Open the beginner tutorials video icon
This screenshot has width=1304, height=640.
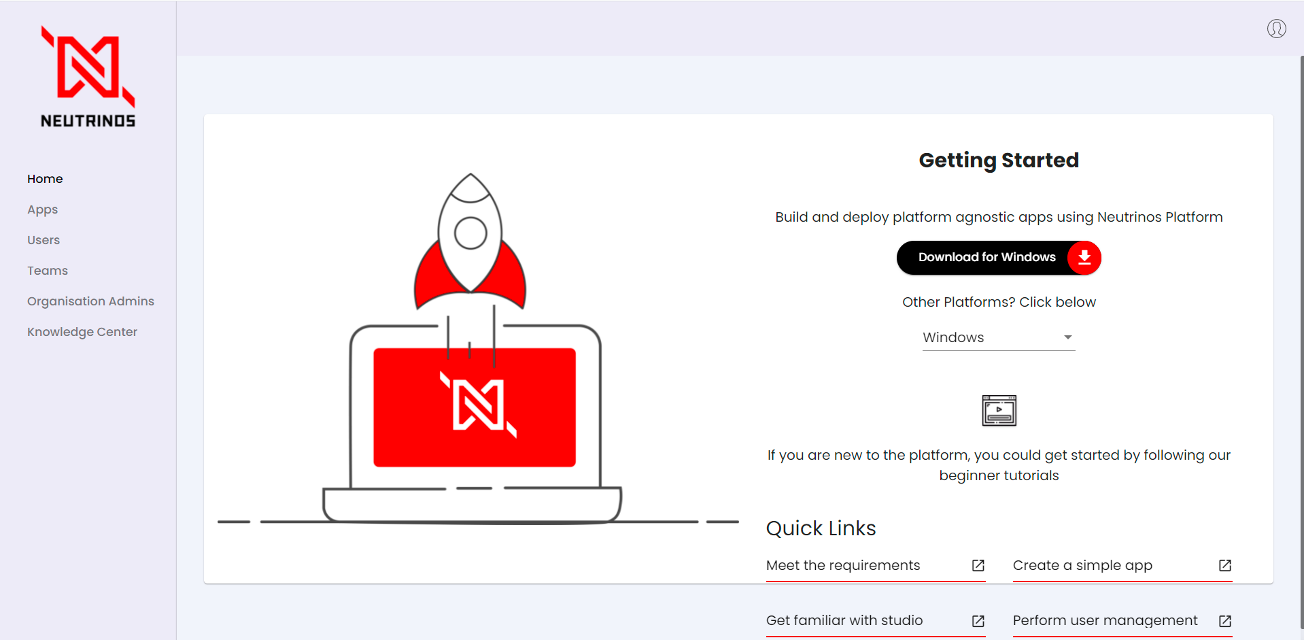[999, 410]
